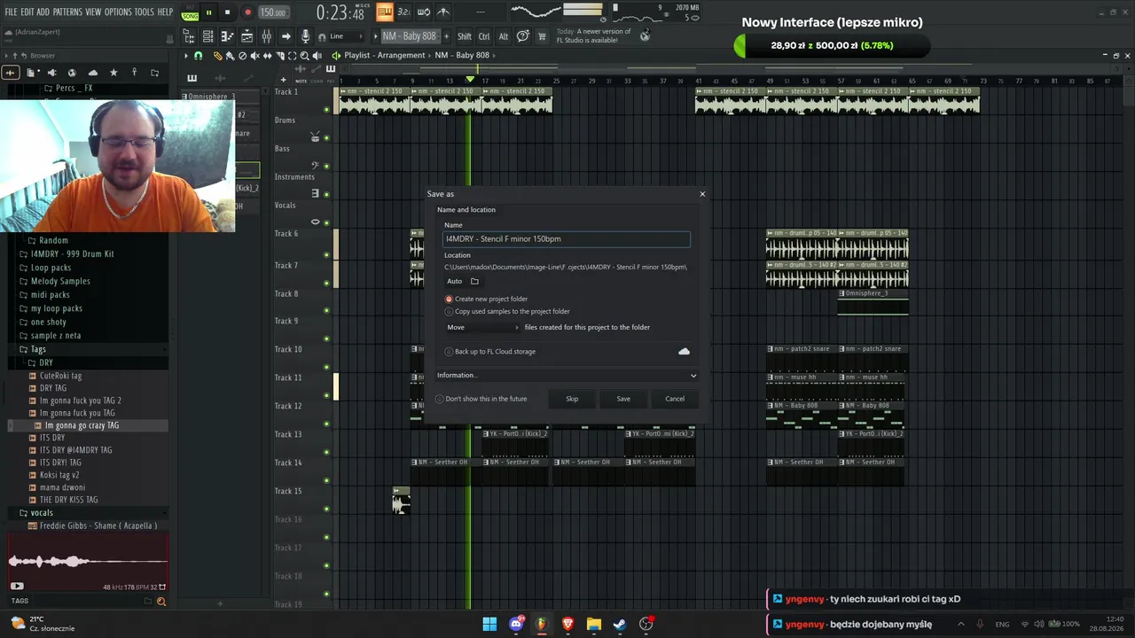The image size is (1135, 638).
Task: Select the paint brush tool
Action: tap(231, 56)
